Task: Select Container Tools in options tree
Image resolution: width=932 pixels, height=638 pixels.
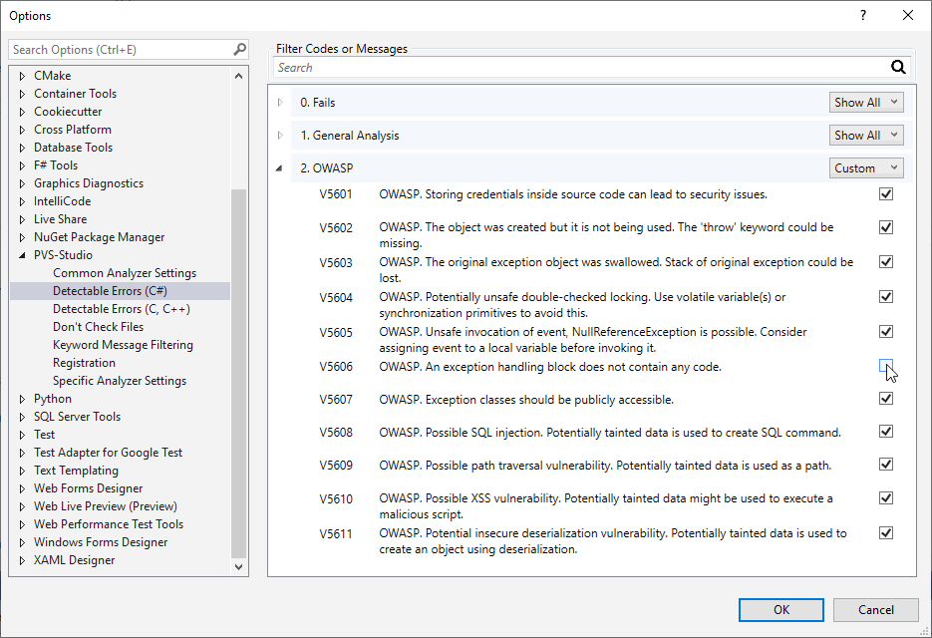Action: point(75,94)
